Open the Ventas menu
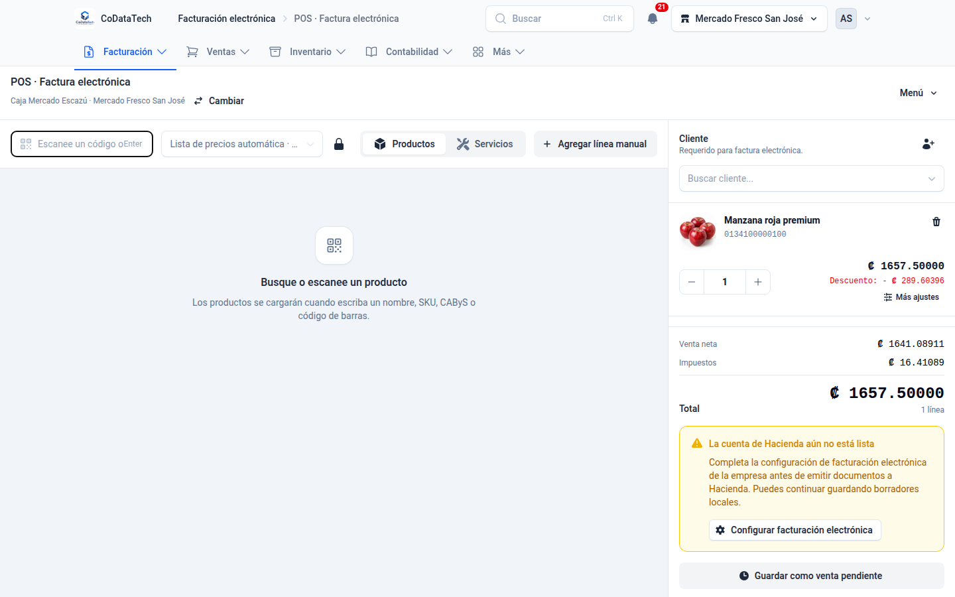 click(218, 52)
